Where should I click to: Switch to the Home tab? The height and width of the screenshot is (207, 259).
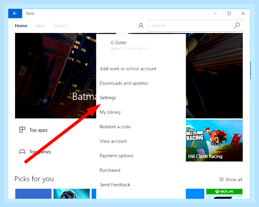(21, 26)
